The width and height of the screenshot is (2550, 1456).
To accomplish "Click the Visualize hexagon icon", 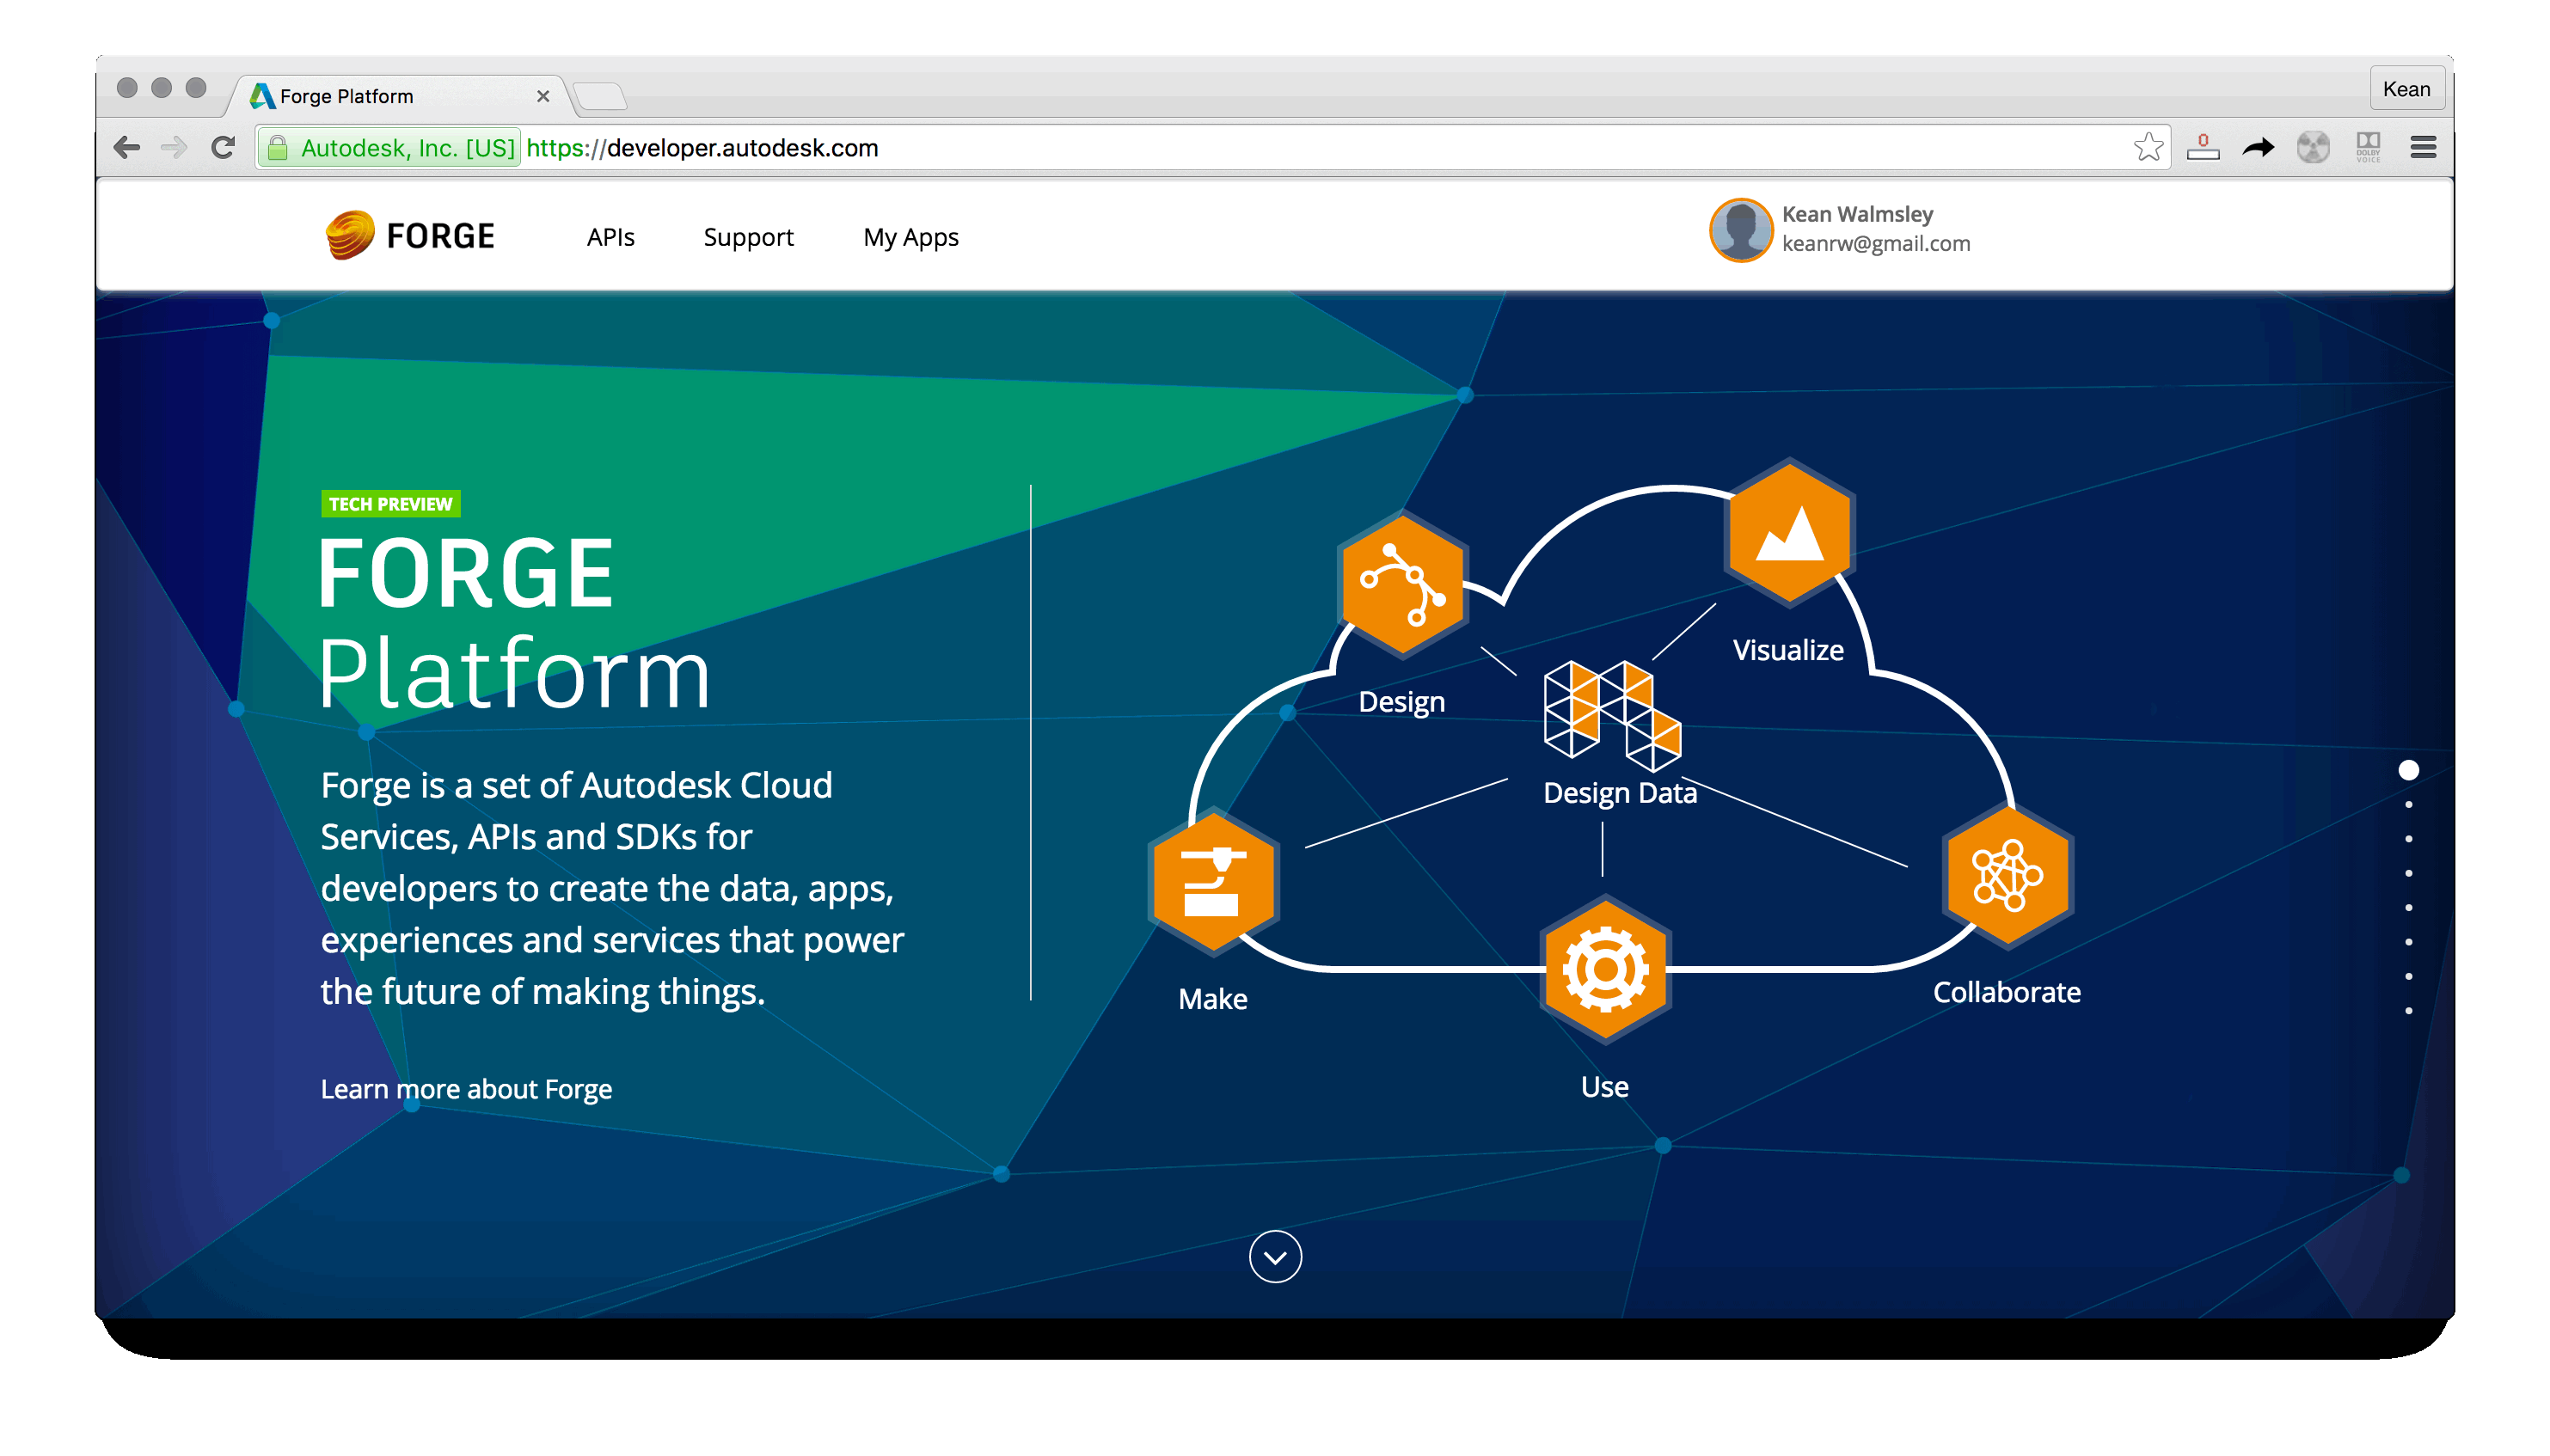I will pyautogui.click(x=1789, y=532).
